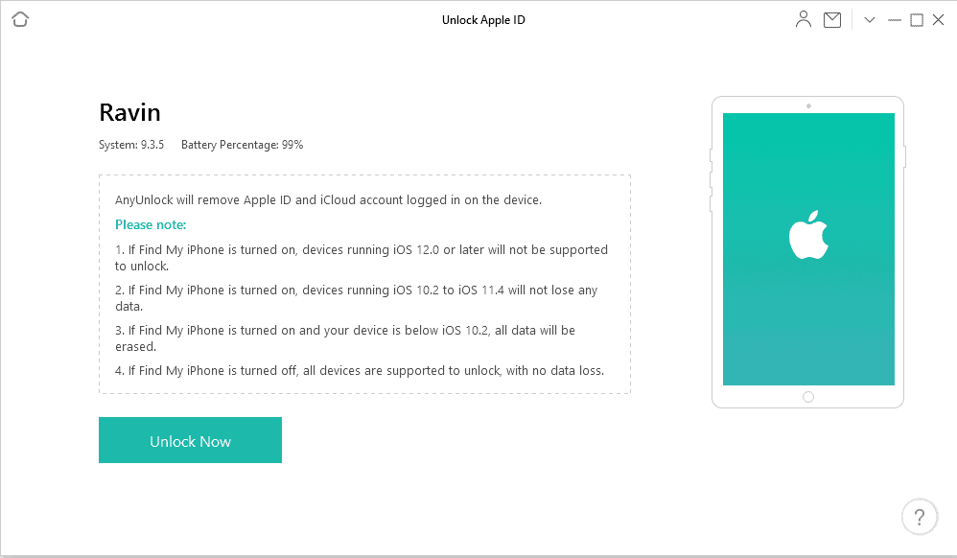Click the System 9.3.5 version label
The image size is (957, 558).
(x=131, y=145)
